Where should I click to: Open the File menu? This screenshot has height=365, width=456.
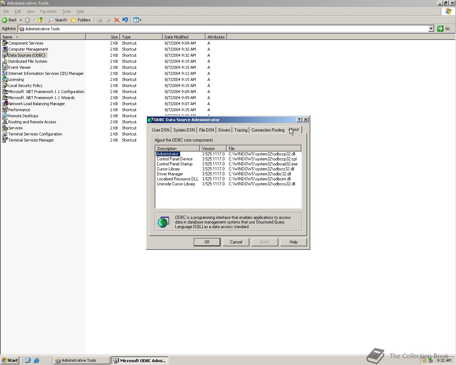pyautogui.click(x=6, y=11)
